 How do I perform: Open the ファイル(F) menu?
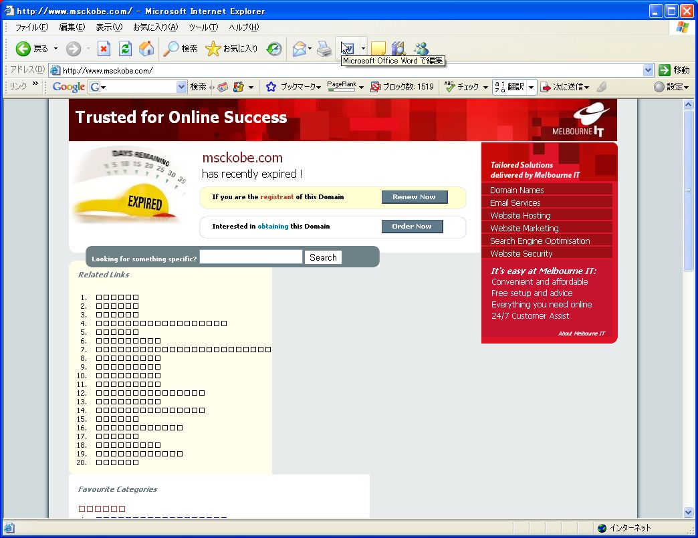coord(31,27)
